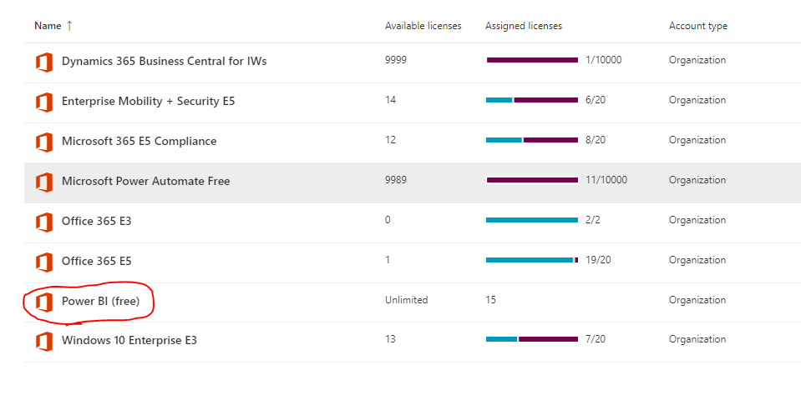Open Enterprise Mobility + Security E5 product
The image size is (801, 395).
point(148,101)
